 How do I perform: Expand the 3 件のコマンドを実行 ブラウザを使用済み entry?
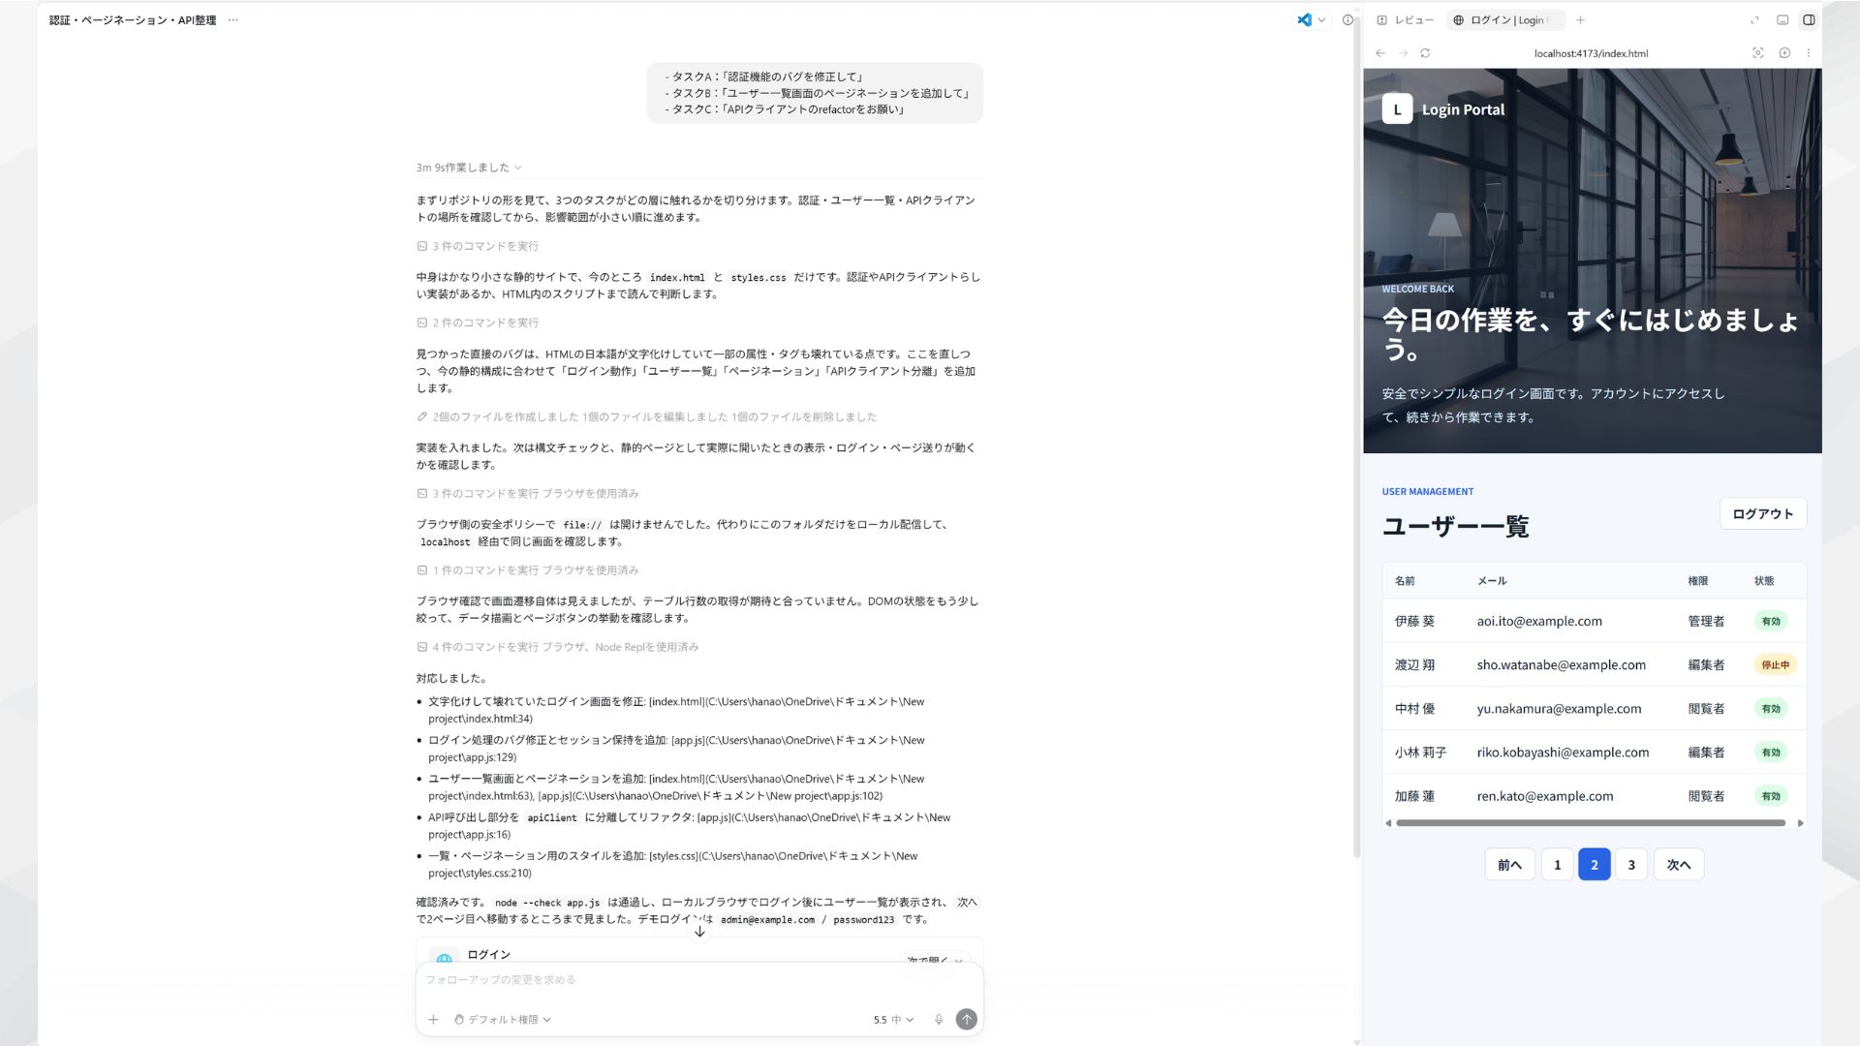click(528, 494)
